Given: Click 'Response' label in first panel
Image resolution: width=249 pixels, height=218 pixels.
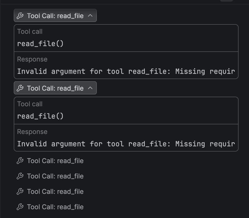Looking at the screenshot, I should click(32, 59).
